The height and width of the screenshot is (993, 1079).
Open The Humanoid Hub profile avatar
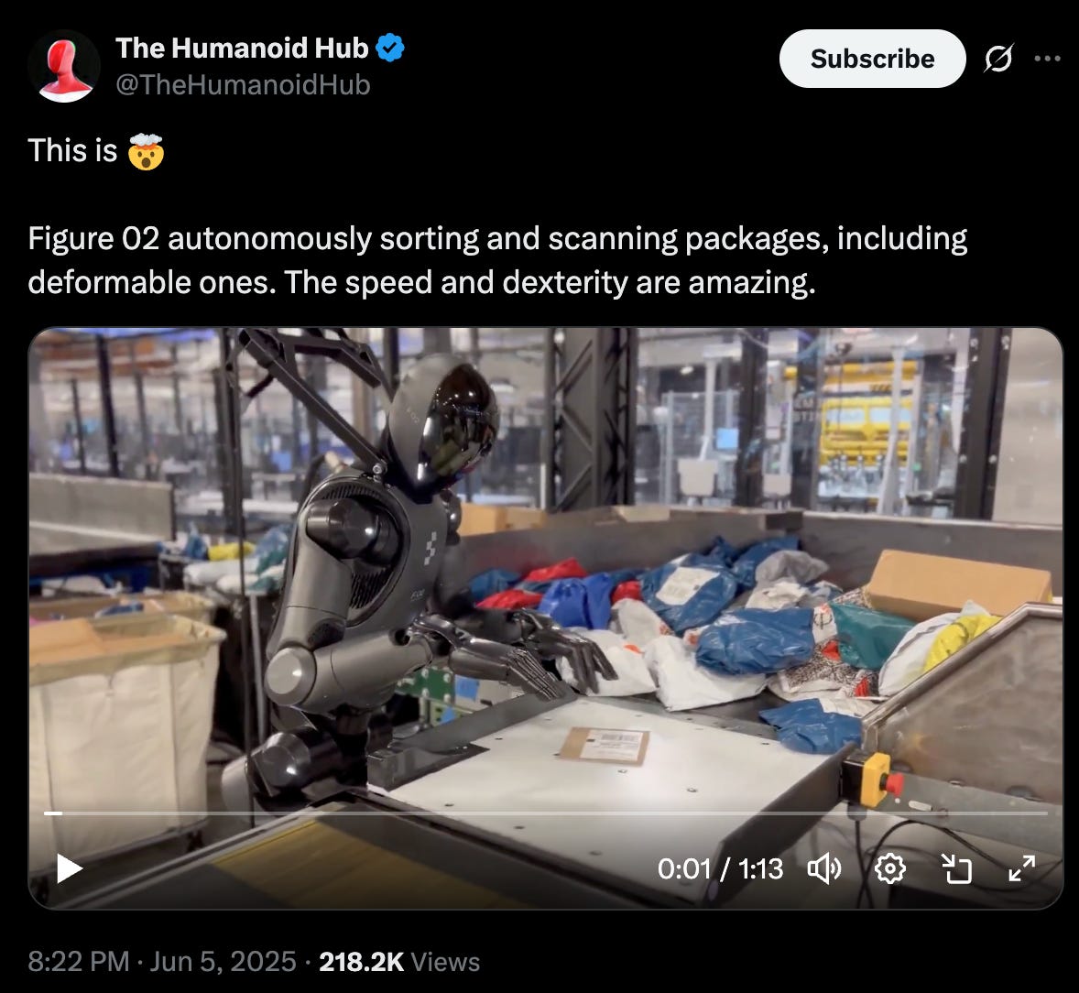(x=64, y=66)
